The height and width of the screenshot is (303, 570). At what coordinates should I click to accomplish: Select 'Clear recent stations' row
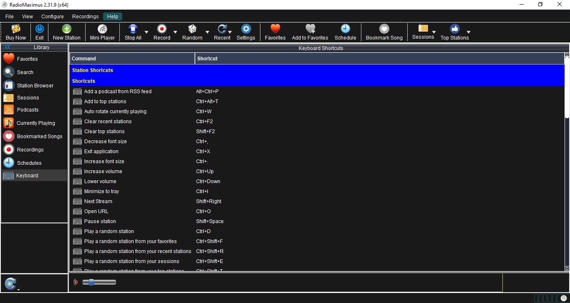pos(317,122)
